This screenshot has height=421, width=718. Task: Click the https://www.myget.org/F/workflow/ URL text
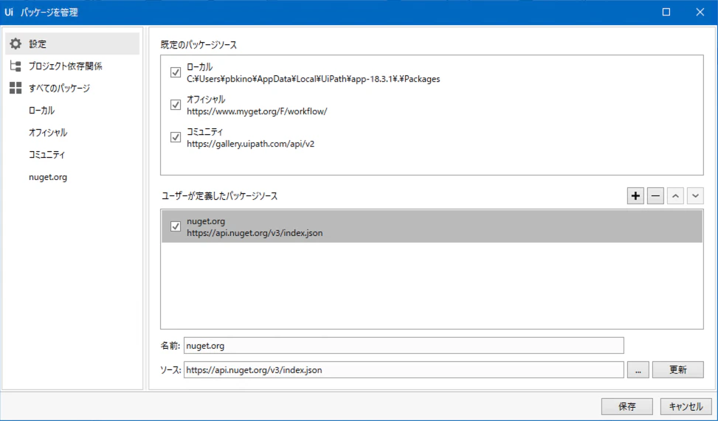pyautogui.click(x=257, y=111)
